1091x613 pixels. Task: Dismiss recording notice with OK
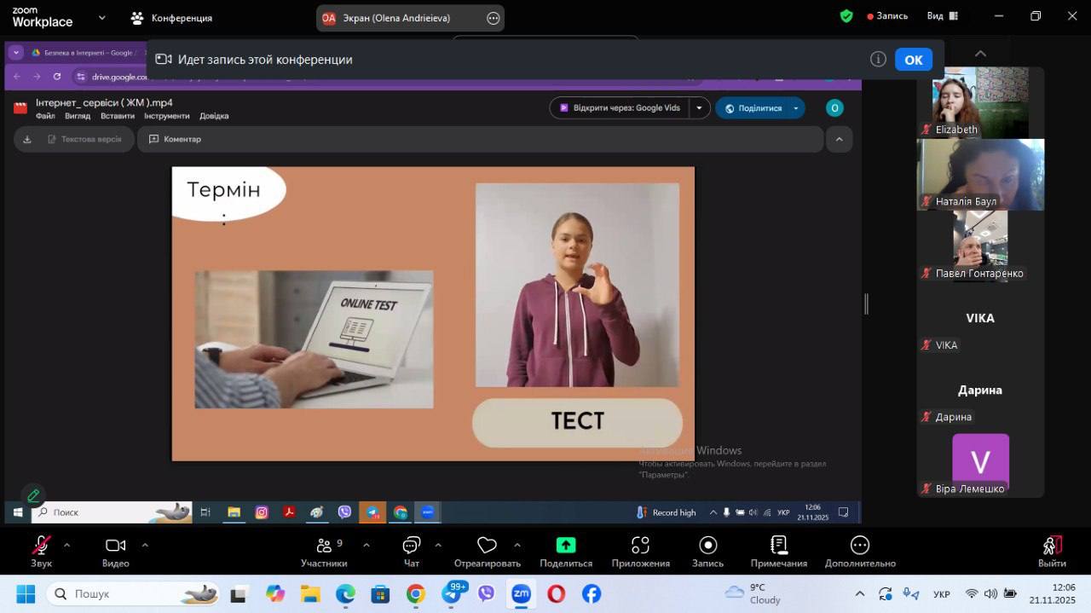click(x=913, y=60)
